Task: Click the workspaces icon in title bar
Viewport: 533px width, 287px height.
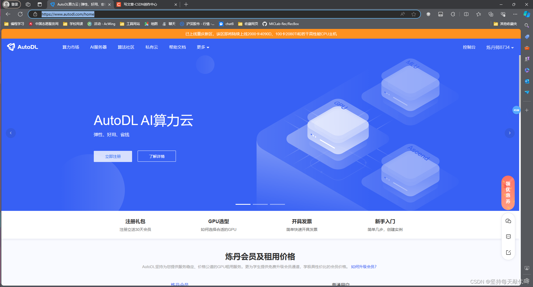Action: tap(28, 4)
